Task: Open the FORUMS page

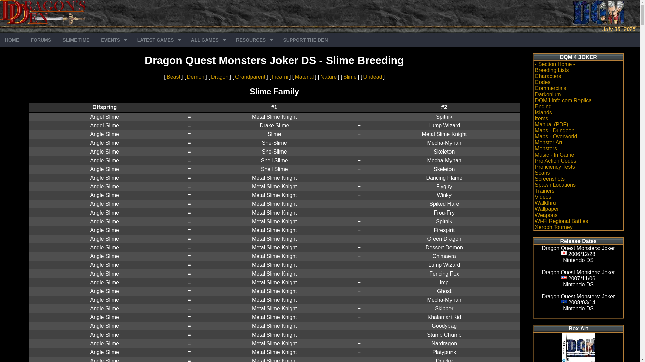Action: pyautogui.click(x=41, y=40)
